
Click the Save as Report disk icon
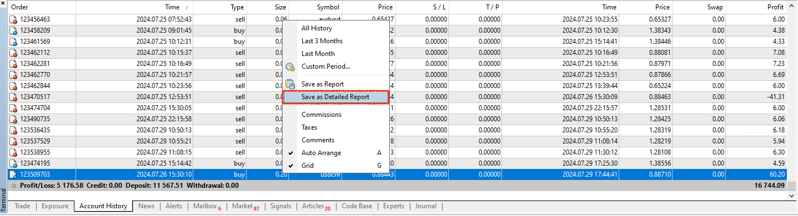click(290, 84)
